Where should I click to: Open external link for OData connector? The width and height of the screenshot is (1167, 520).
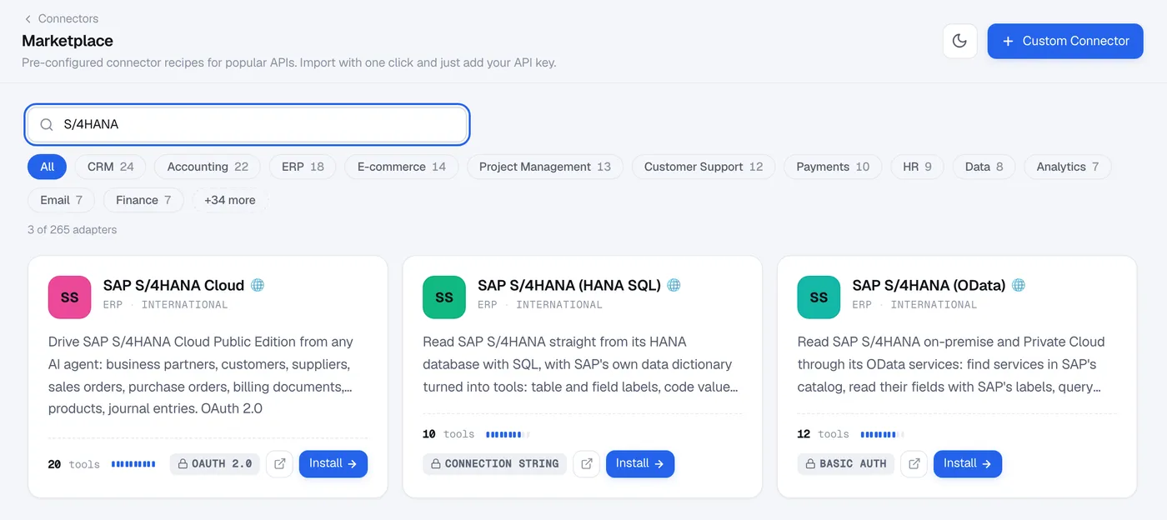pos(914,464)
